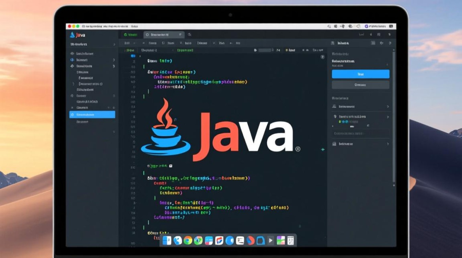This screenshot has width=462, height=258.
Task: Click the list-view icon in right panel header
Action: coord(373,43)
